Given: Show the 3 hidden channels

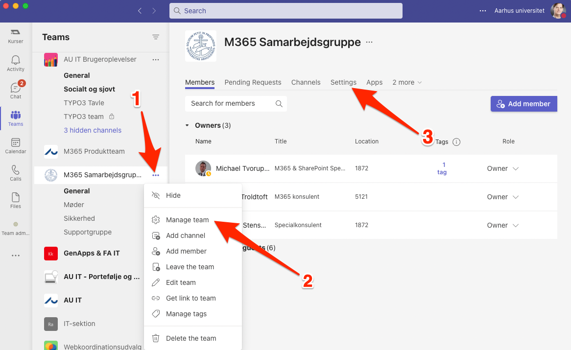Looking at the screenshot, I should pyautogui.click(x=93, y=130).
